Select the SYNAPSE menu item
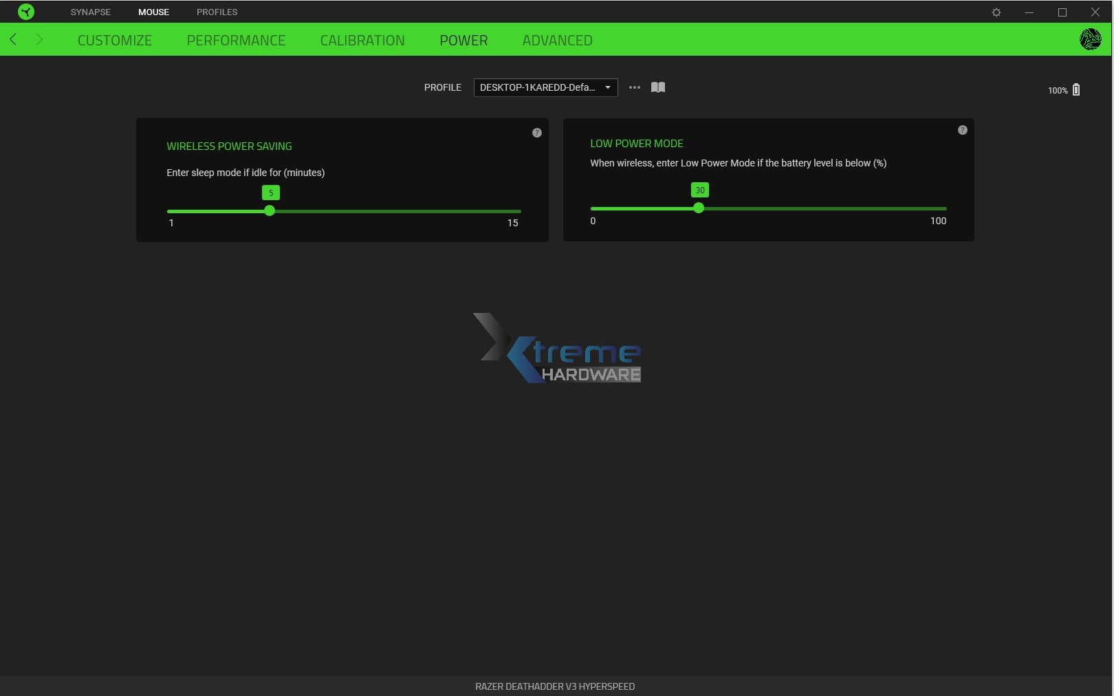Screen dimensions: 1114x696 point(90,12)
